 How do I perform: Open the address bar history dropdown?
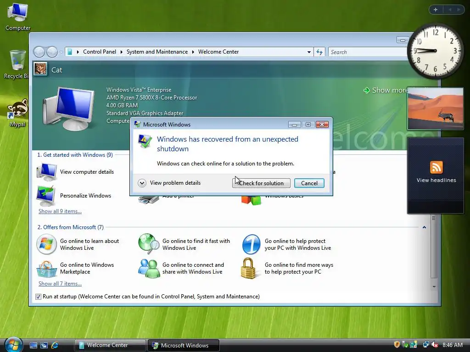coord(309,52)
